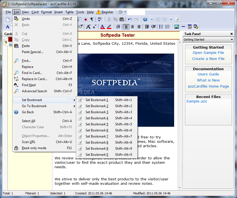Open the Tools menu
The image size is (237, 198).
tap(80, 12)
